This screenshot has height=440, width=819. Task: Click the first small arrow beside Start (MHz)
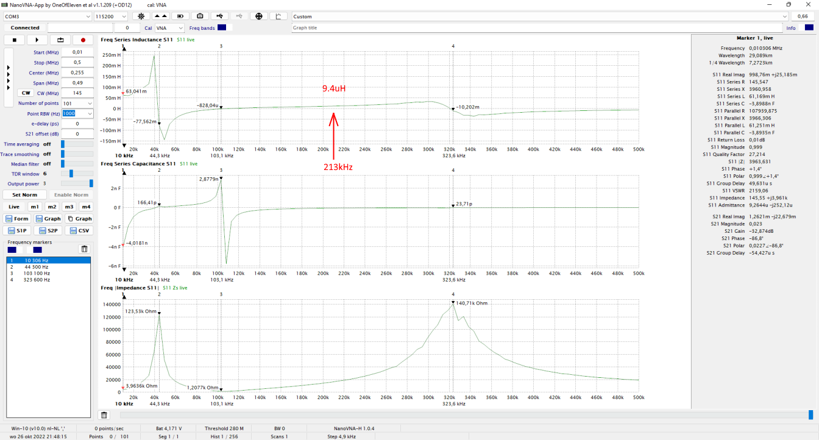point(8,68)
